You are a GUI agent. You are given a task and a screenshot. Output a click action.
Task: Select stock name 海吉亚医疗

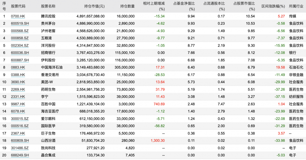point(50,112)
